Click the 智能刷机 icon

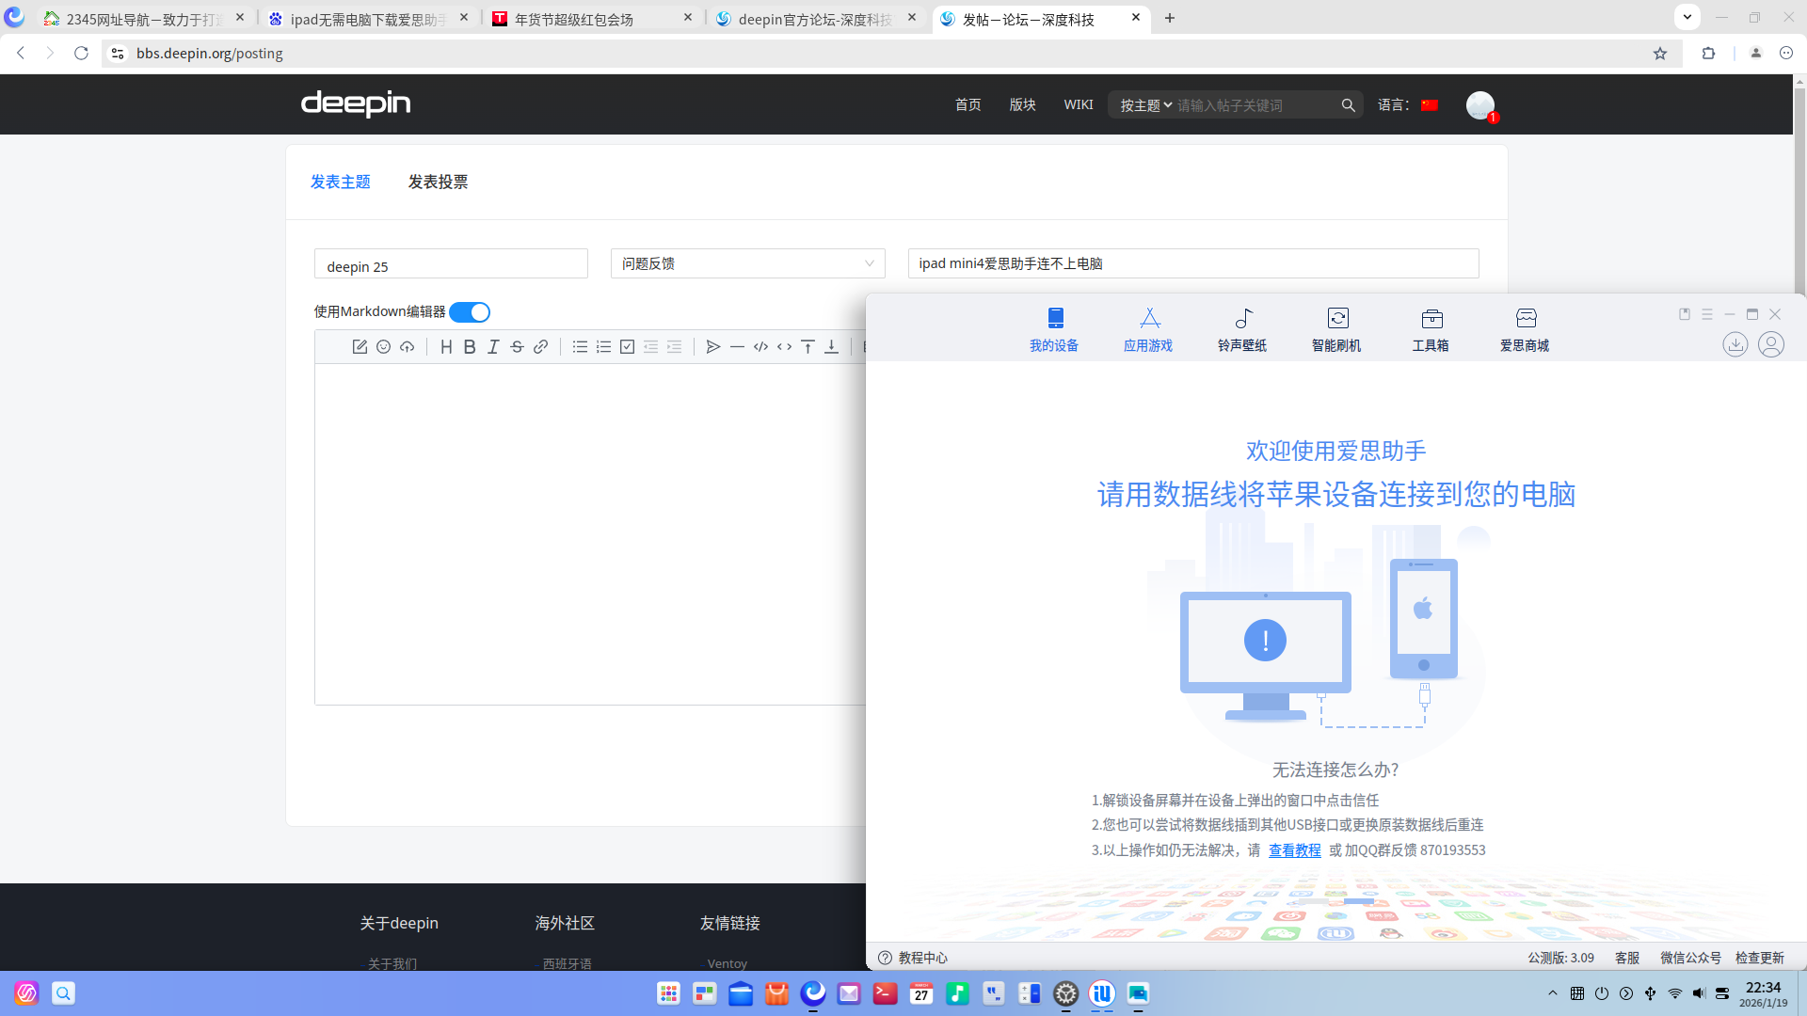1336,327
